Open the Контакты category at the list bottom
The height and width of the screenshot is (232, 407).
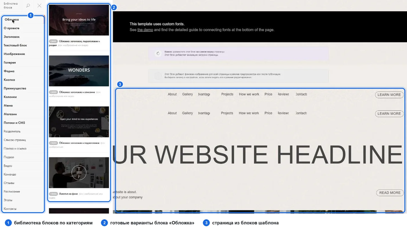click(10, 209)
